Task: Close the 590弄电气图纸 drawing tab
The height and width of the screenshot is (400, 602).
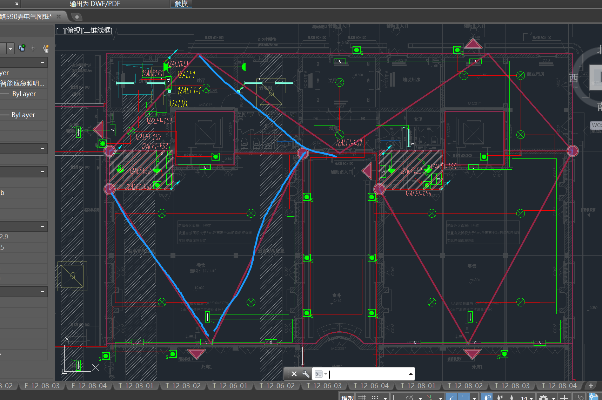Action: 59,16
